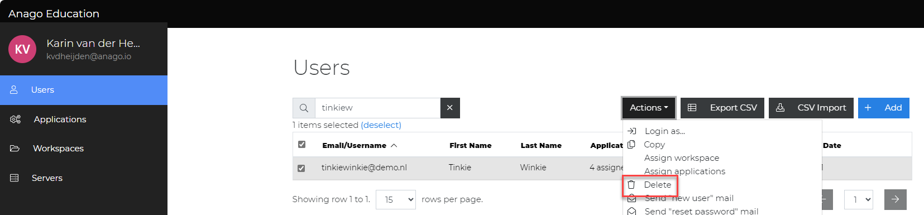Click the CSV Import button
The image size is (924, 215).
[811, 108]
